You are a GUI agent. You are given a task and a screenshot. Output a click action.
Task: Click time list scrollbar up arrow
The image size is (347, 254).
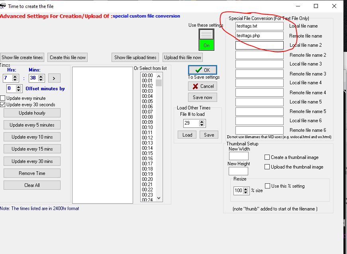coord(159,76)
